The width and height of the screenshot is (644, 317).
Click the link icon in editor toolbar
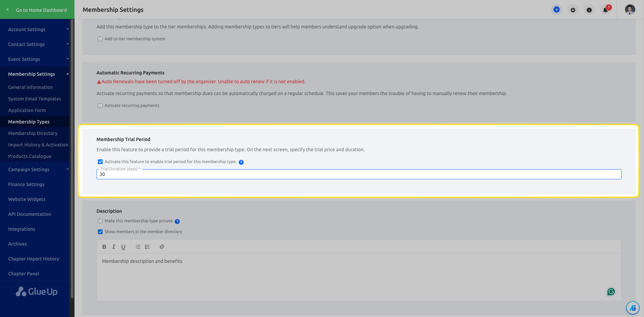[x=162, y=247]
